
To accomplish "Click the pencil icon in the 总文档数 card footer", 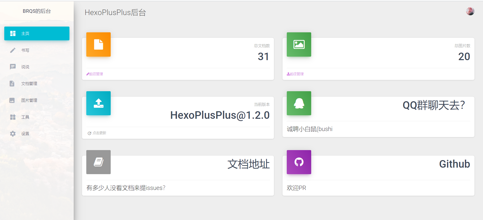I will [88, 74].
